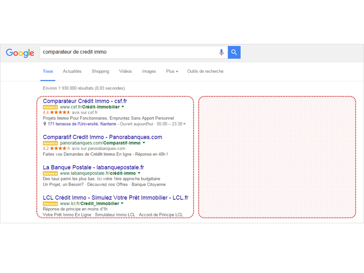Click the www.csf.fr/Crédit-Immobilier URL text

tap(90, 107)
